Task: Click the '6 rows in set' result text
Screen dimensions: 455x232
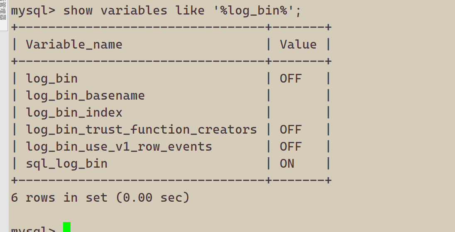Action: (59, 198)
